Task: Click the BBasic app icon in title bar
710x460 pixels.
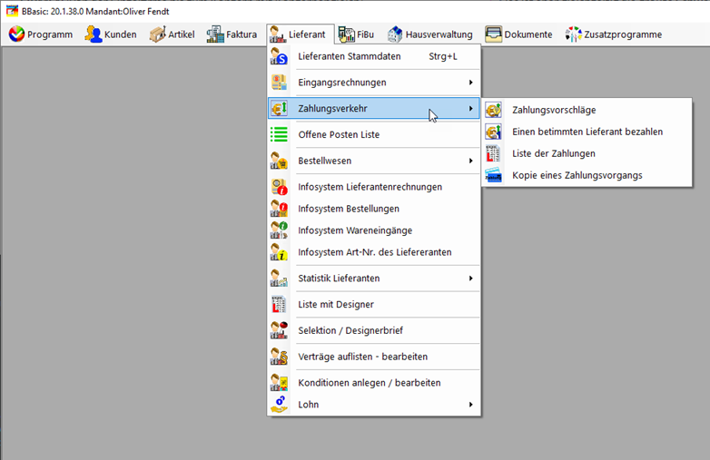Action: 12,11
